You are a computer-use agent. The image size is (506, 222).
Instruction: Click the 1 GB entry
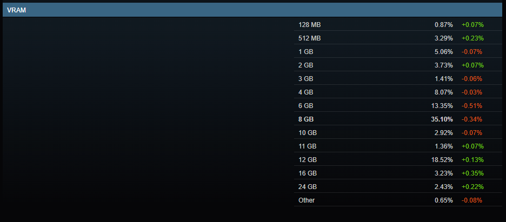(x=398, y=52)
